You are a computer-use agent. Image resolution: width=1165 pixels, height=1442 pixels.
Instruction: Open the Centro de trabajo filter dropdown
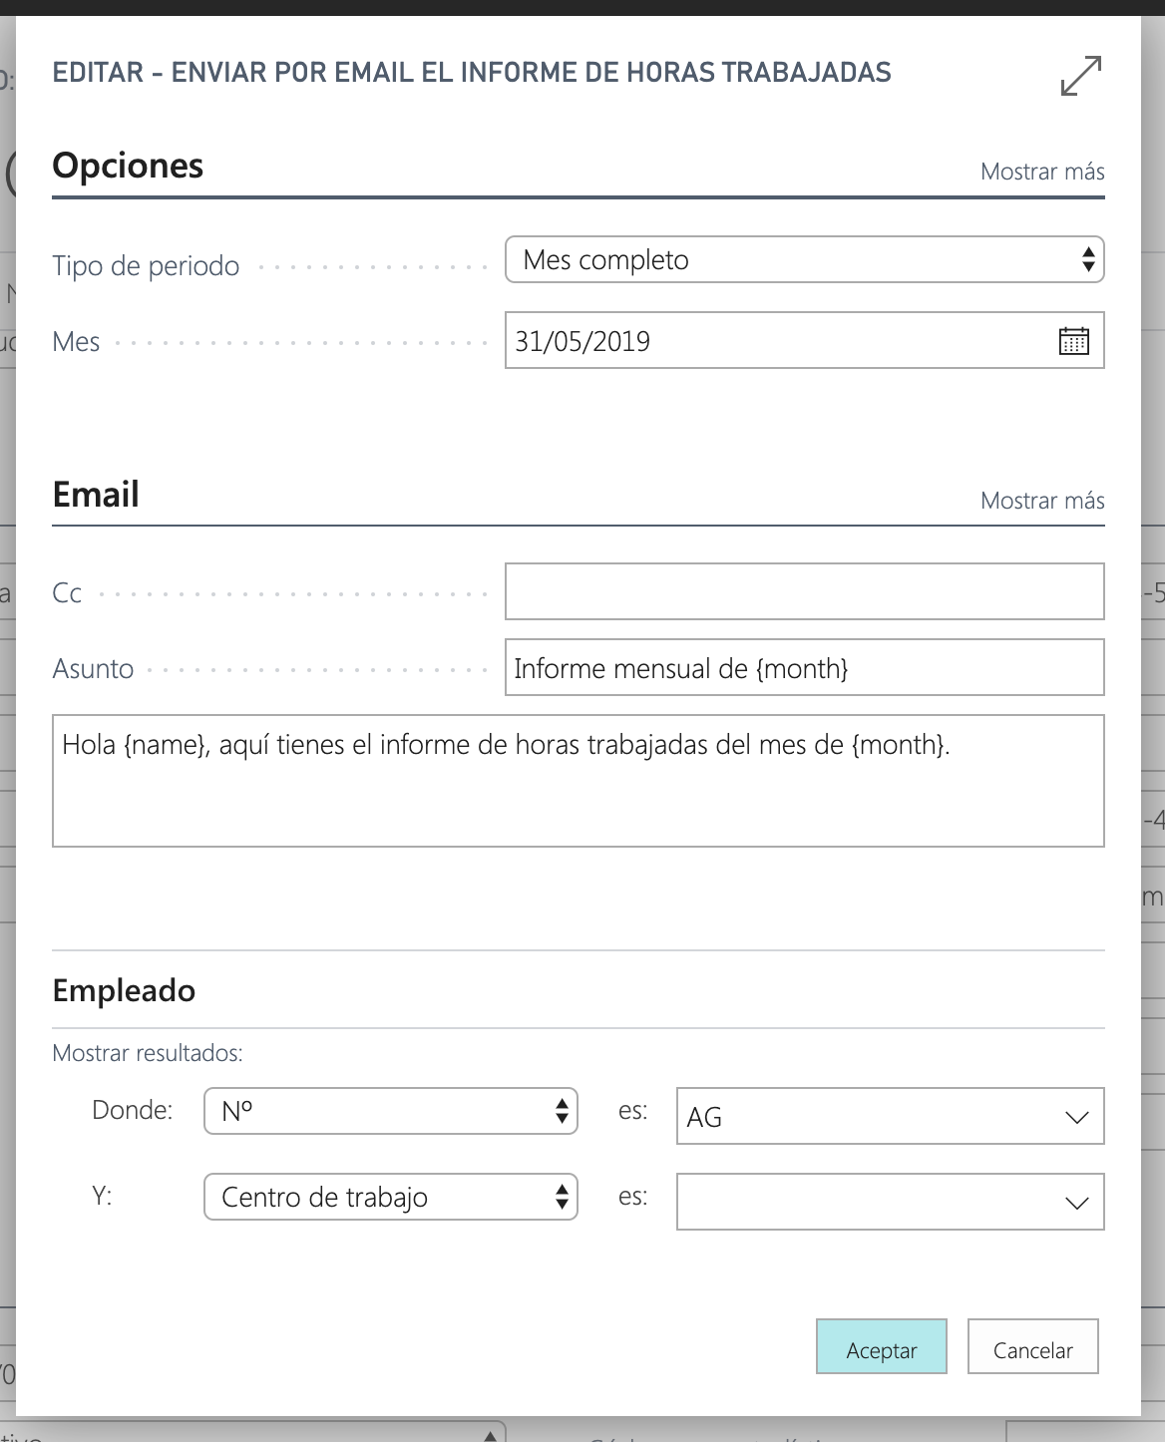coord(390,1197)
